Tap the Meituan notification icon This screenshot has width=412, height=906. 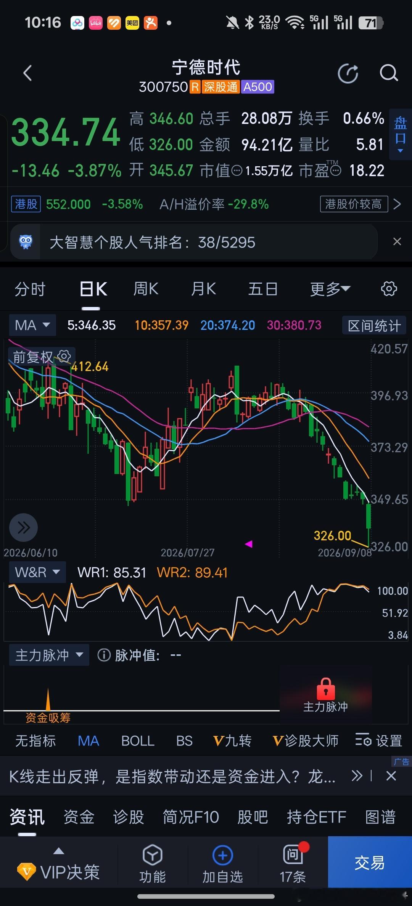click(132, 23)
